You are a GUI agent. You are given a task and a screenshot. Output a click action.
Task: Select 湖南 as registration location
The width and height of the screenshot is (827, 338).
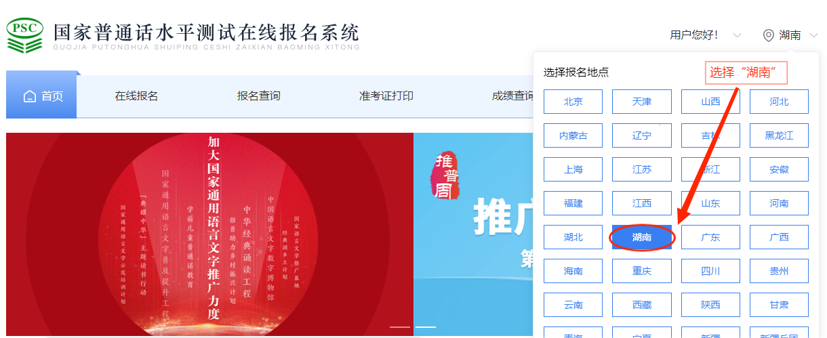click(642, 237)
